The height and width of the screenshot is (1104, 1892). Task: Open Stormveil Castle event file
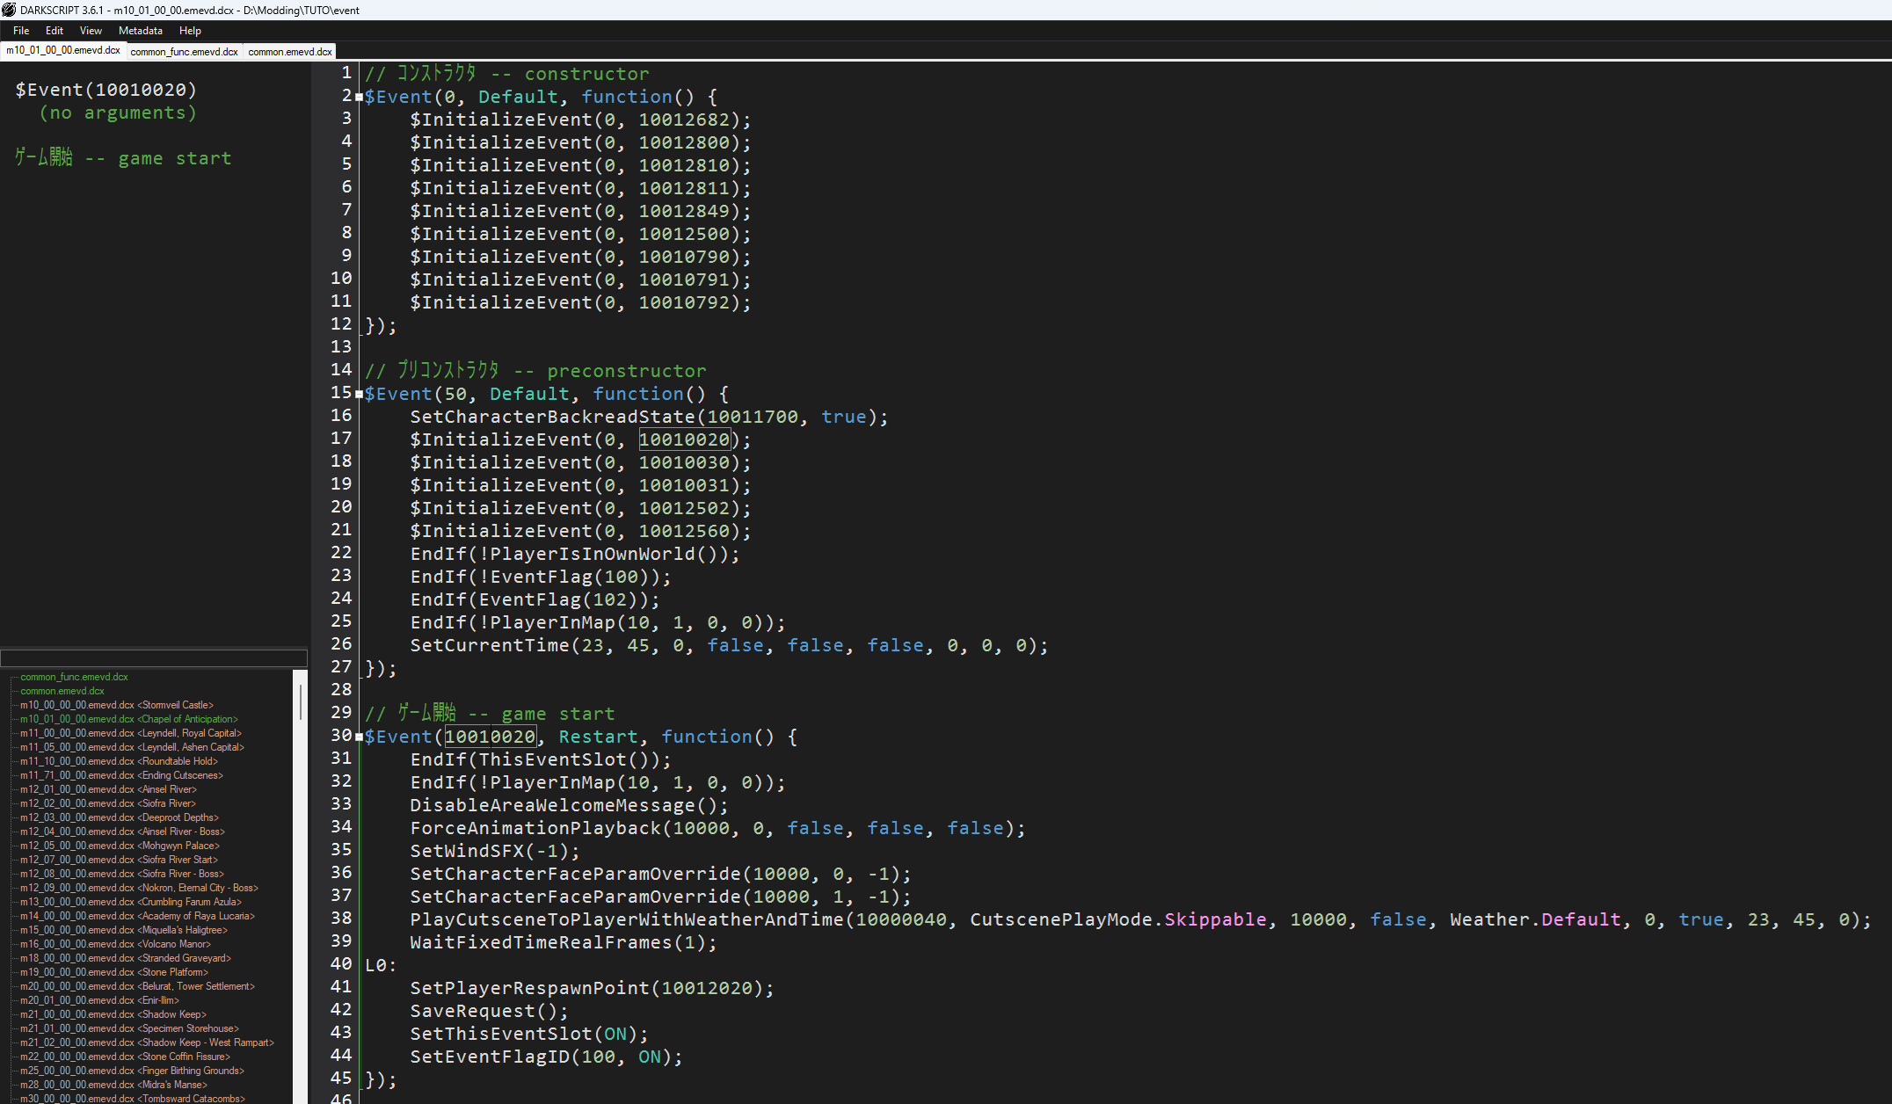coord(116,705)
